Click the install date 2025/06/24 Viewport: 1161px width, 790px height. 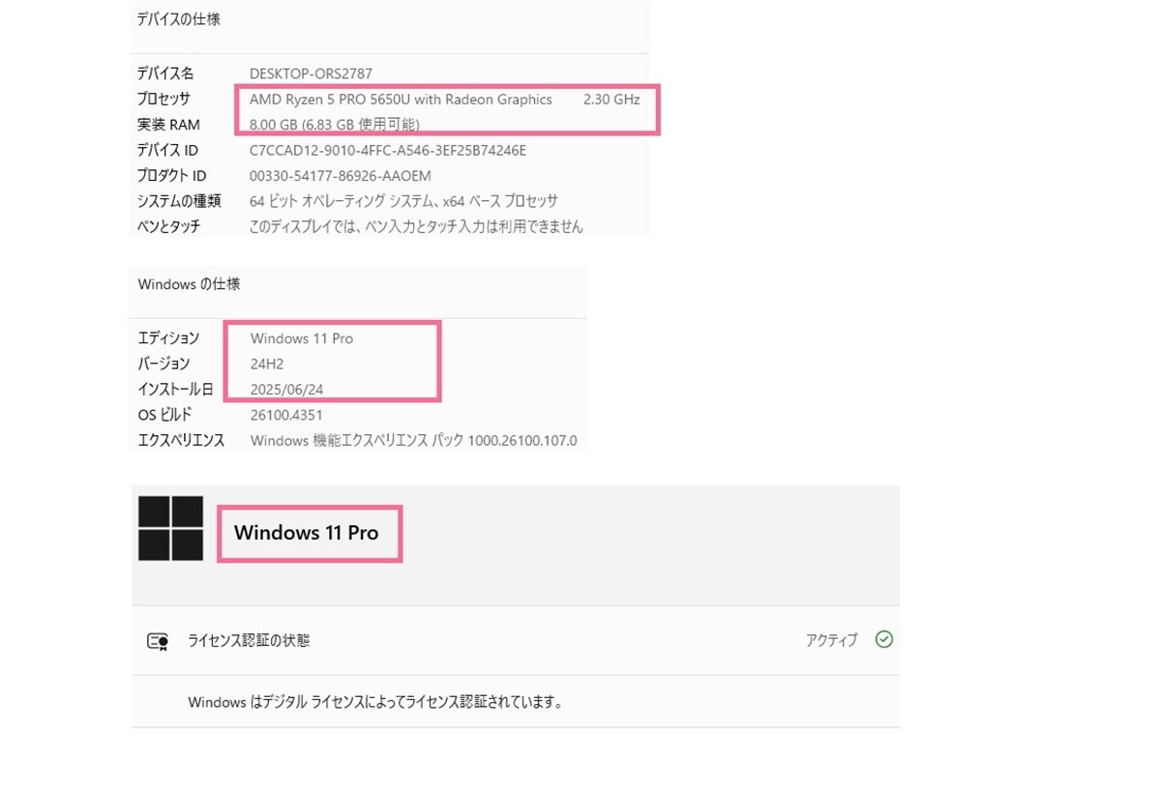click(286, 390)
